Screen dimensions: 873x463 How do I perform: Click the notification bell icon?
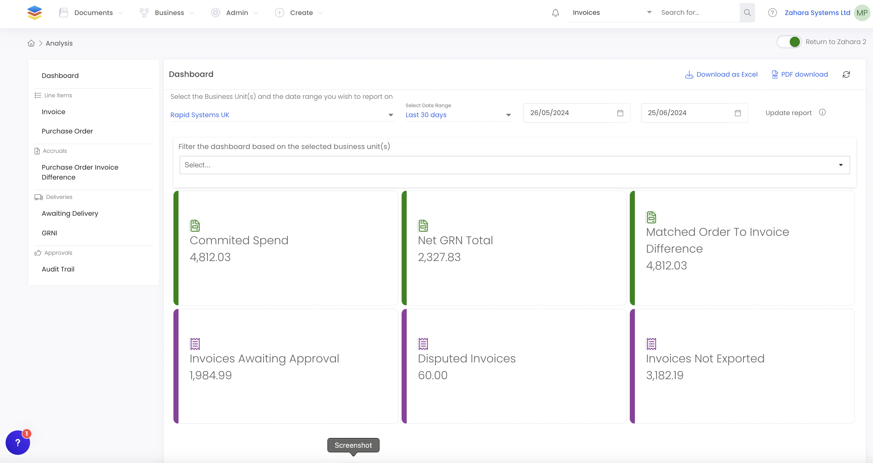click(555, 13)
